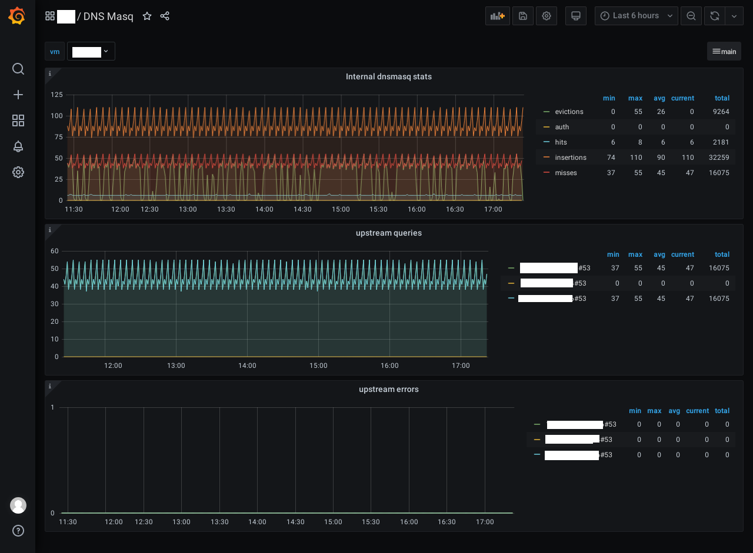Click the Grafana logo home icon
753x553 pixels.
[17, 16]
